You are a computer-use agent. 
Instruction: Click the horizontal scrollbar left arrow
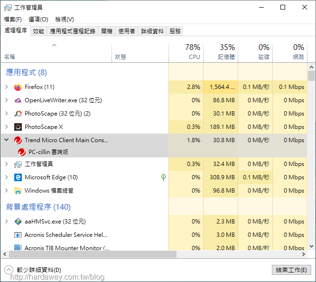[5, 254]
